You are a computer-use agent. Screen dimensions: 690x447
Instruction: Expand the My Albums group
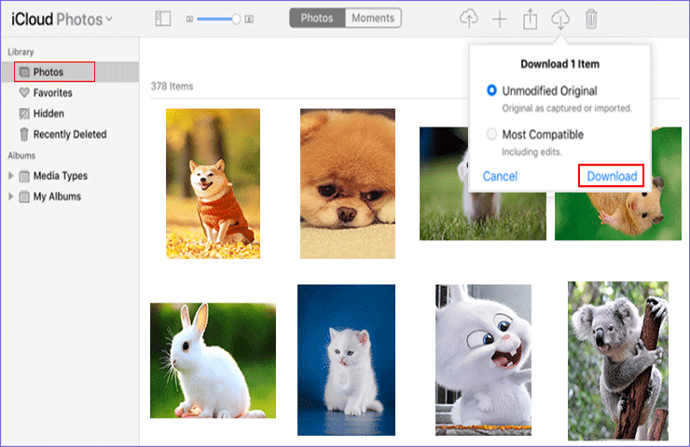[11, 196]
